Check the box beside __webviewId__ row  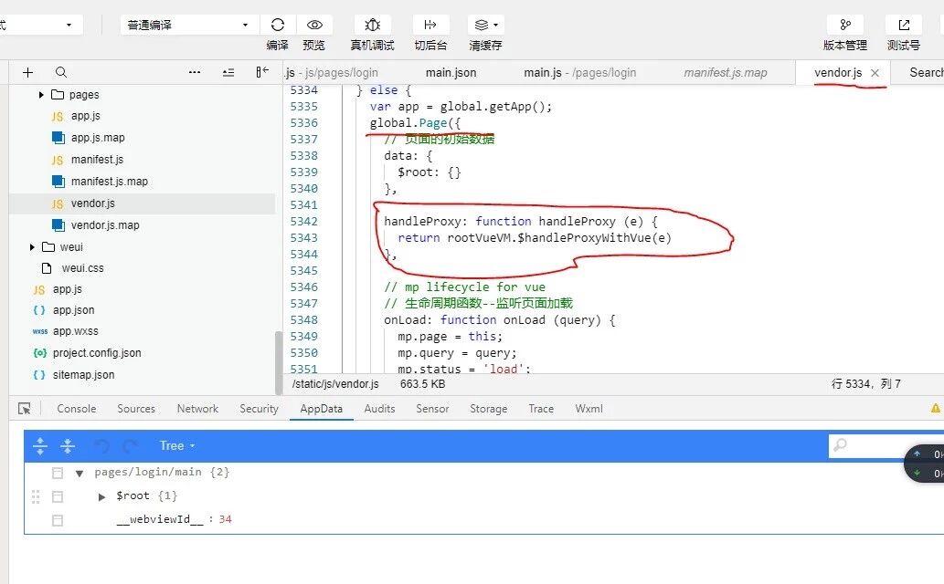[x=58, y=520]
